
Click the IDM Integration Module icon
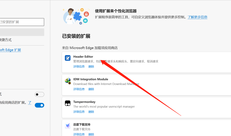click(68, 81)
